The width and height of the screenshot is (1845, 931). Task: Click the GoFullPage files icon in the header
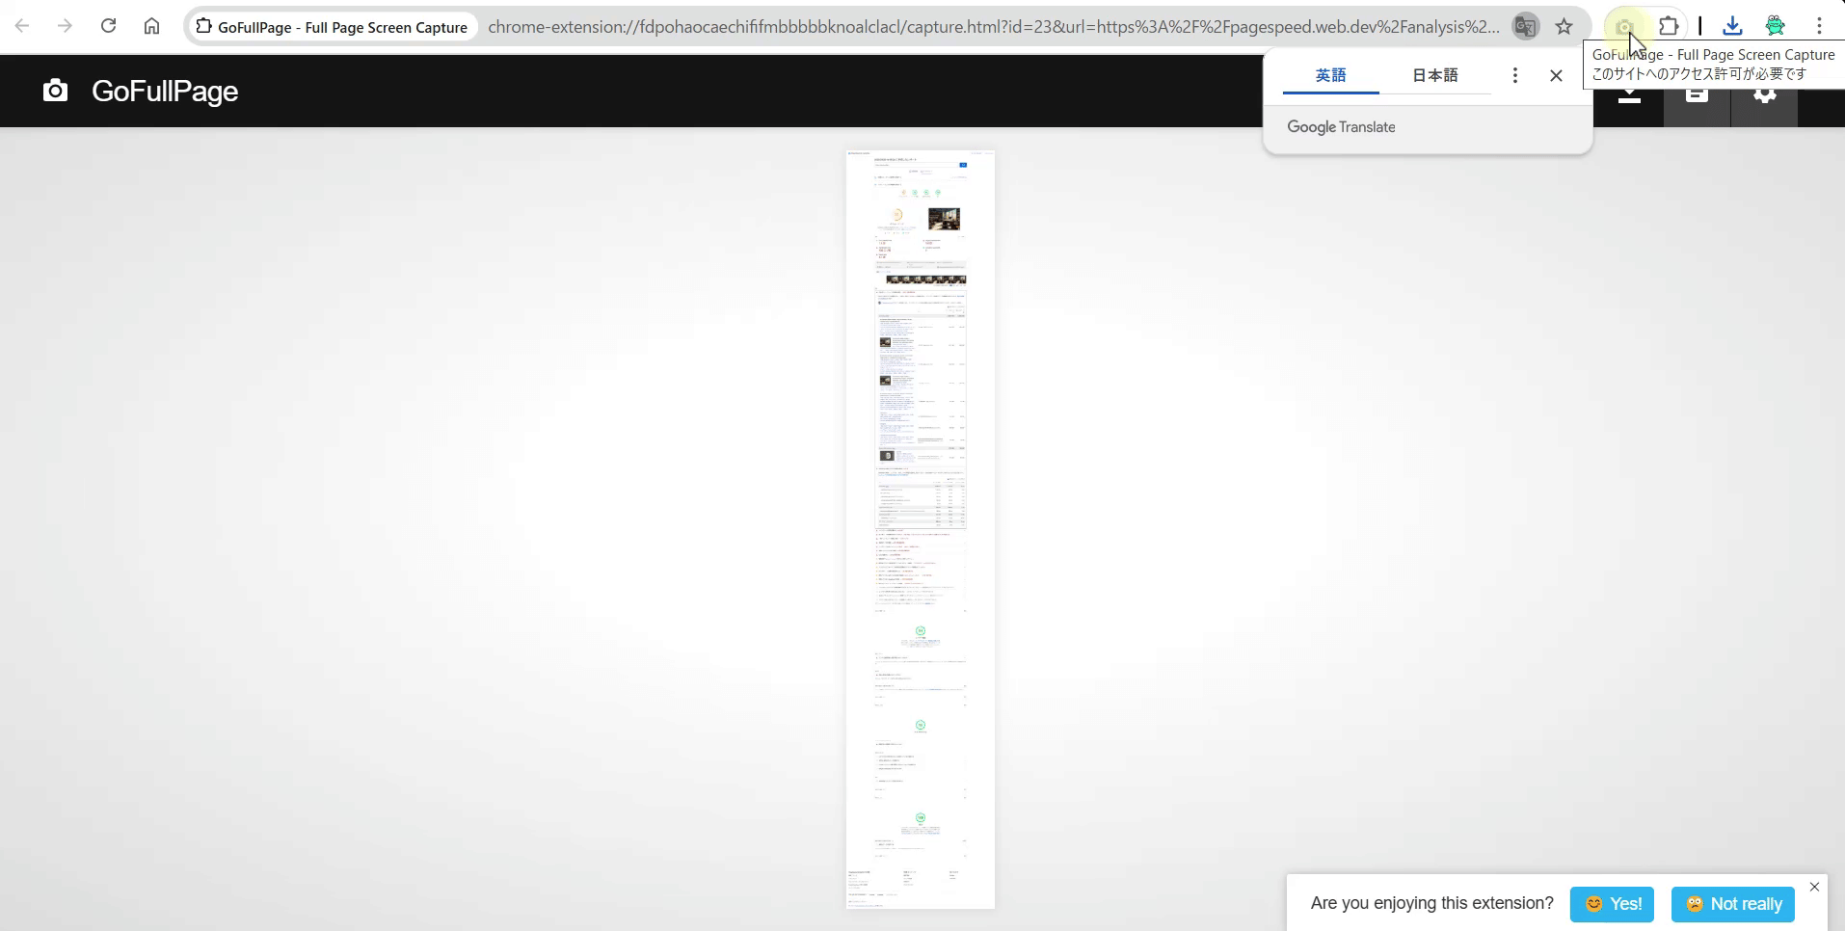(1697, 96)
